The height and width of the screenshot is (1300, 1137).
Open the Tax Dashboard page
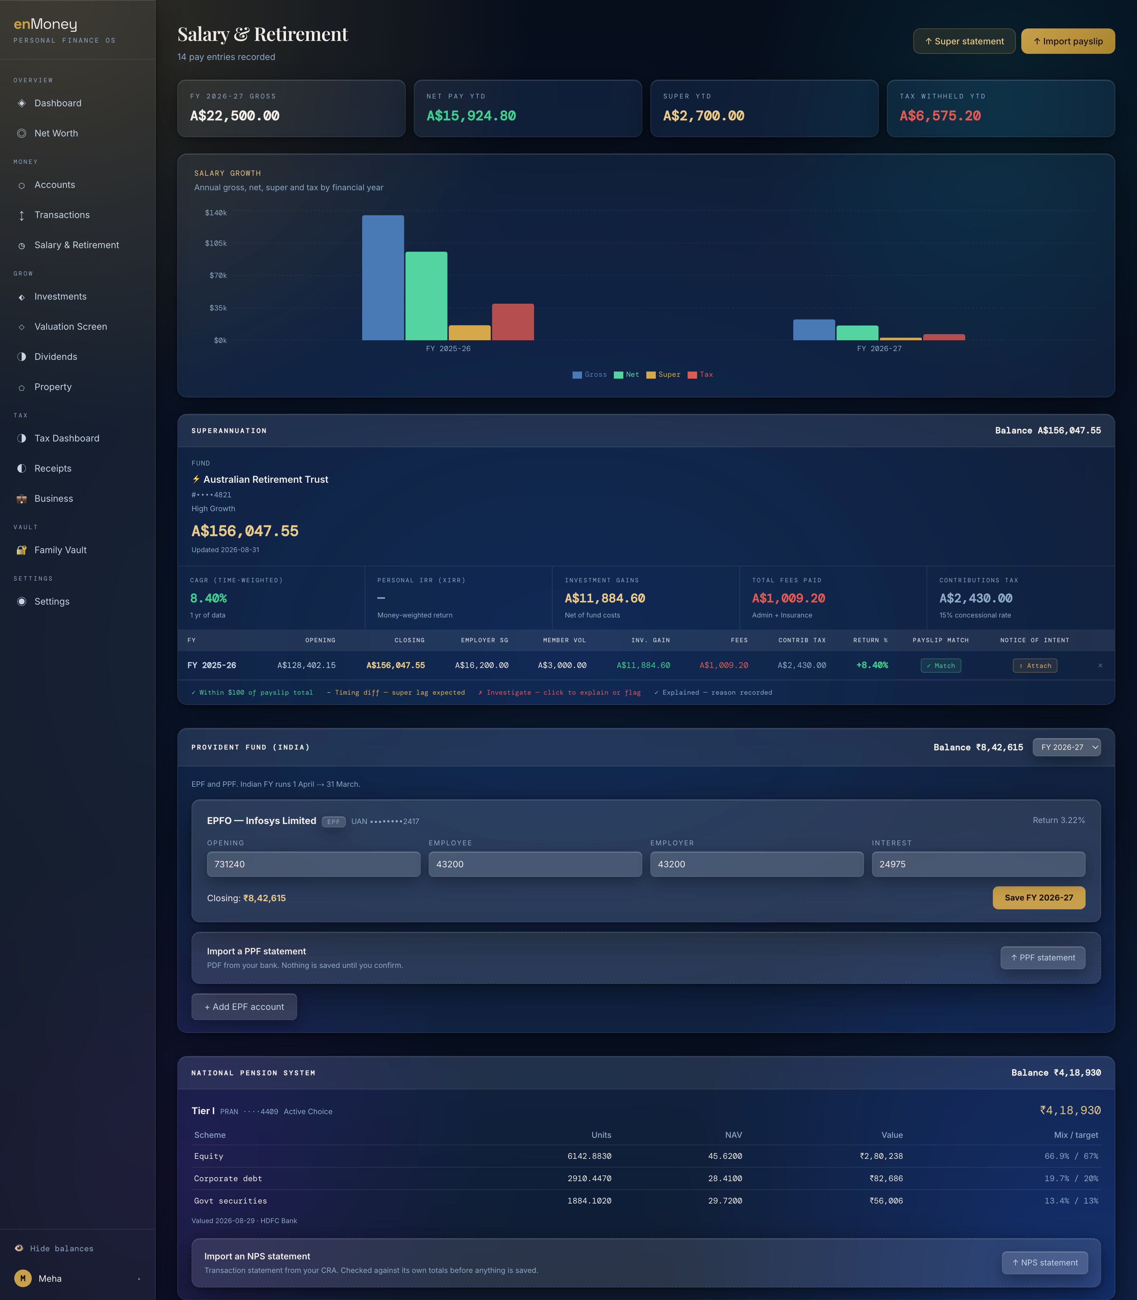click(77, 439)
